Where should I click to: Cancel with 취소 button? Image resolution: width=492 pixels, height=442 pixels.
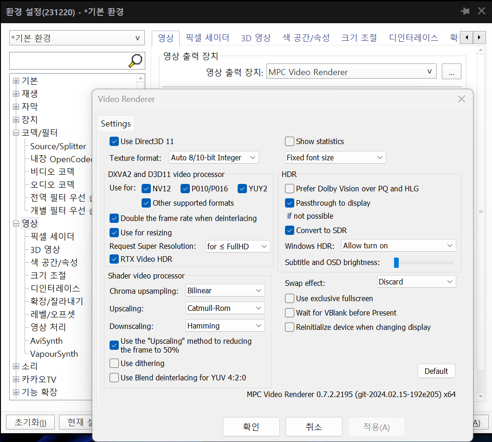tap(314, 427)
